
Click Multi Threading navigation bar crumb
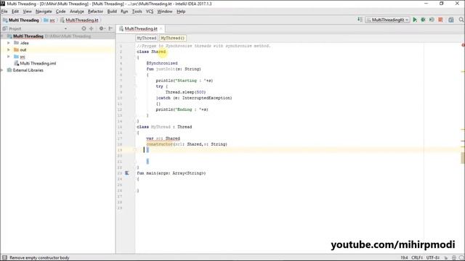pos(21,20)
